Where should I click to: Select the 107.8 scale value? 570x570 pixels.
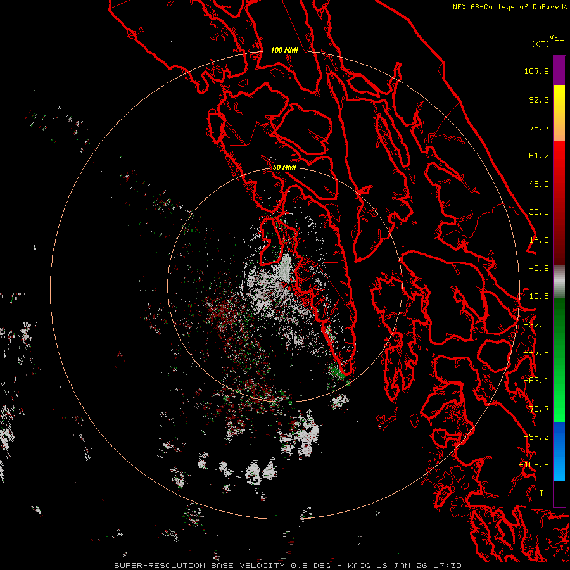[536, 71]
